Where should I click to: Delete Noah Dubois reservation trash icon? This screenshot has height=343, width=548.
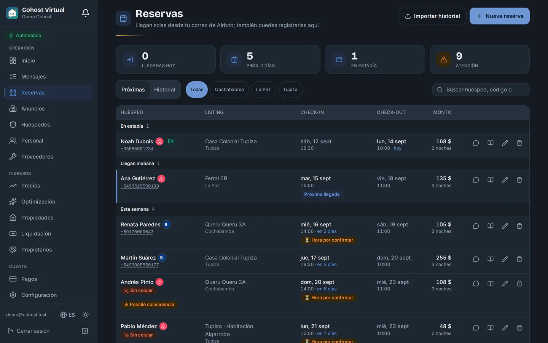click(519, 143)
